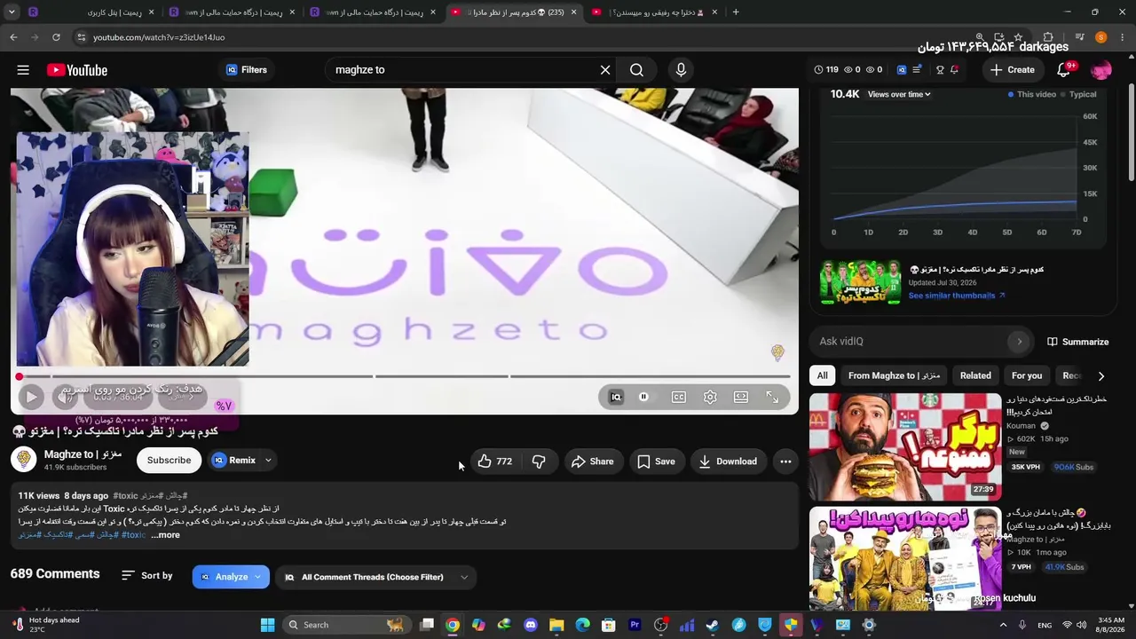Open the YouTube guide hamburger menu
Image resolution: width=1136 pixels, height=639 pixels.
pos(23,70)
